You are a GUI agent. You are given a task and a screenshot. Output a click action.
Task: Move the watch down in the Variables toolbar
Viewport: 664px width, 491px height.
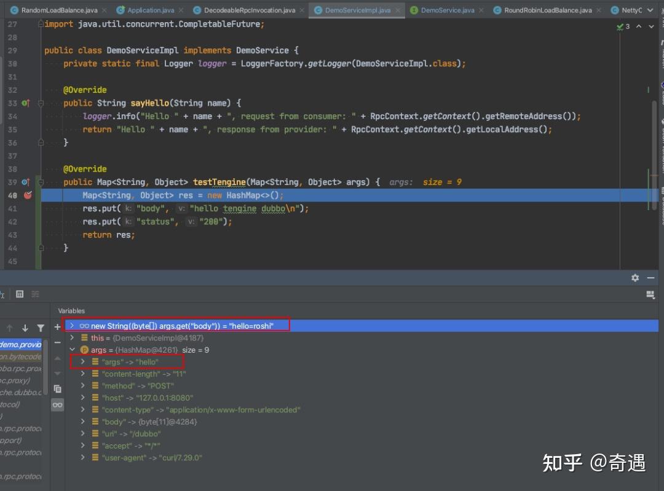coord(58,374)
